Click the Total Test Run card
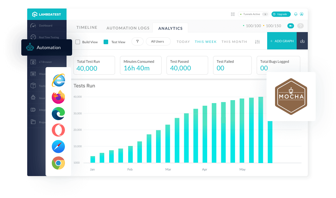Screen dimensions: 336x198 tap(94, 65)
